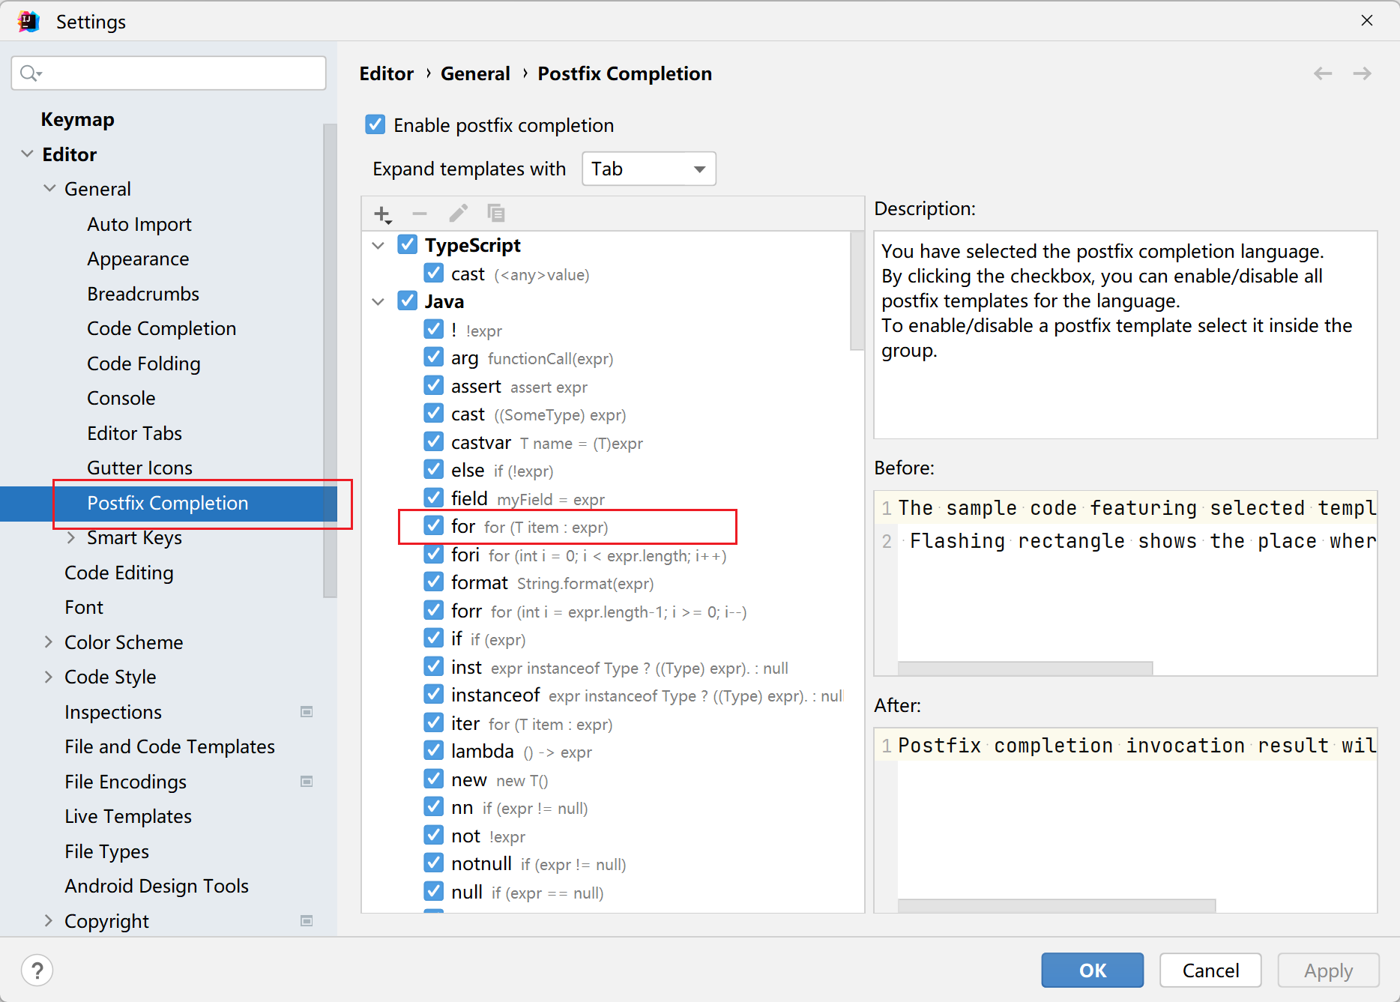Disable the Enable postfix completion checkbox
Viewport: 1400px width, 1002px height.
375,124
